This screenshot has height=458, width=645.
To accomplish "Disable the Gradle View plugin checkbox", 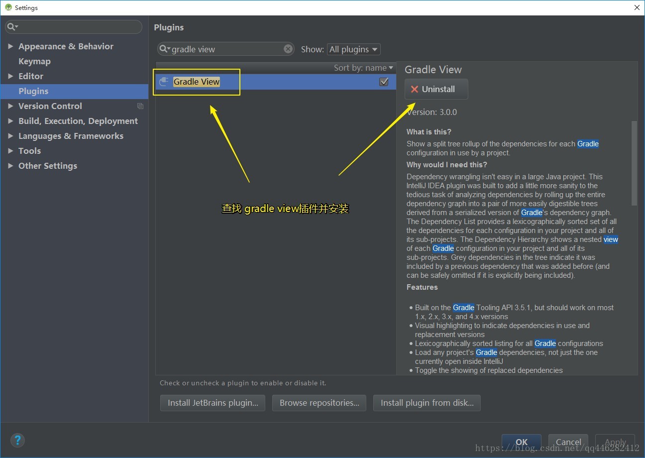I will point(384,82).
